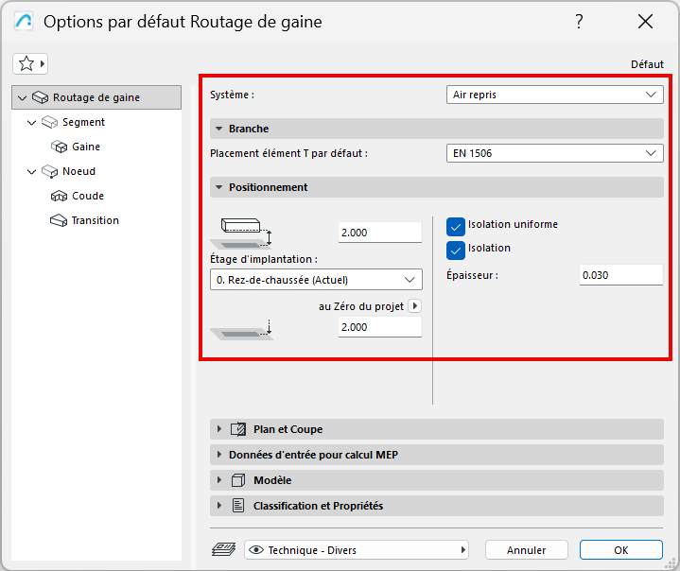Click the layer icon beside Technique - Divers
Image resolution: width=680 pixels, height=571 pixels.
point(223,549)
